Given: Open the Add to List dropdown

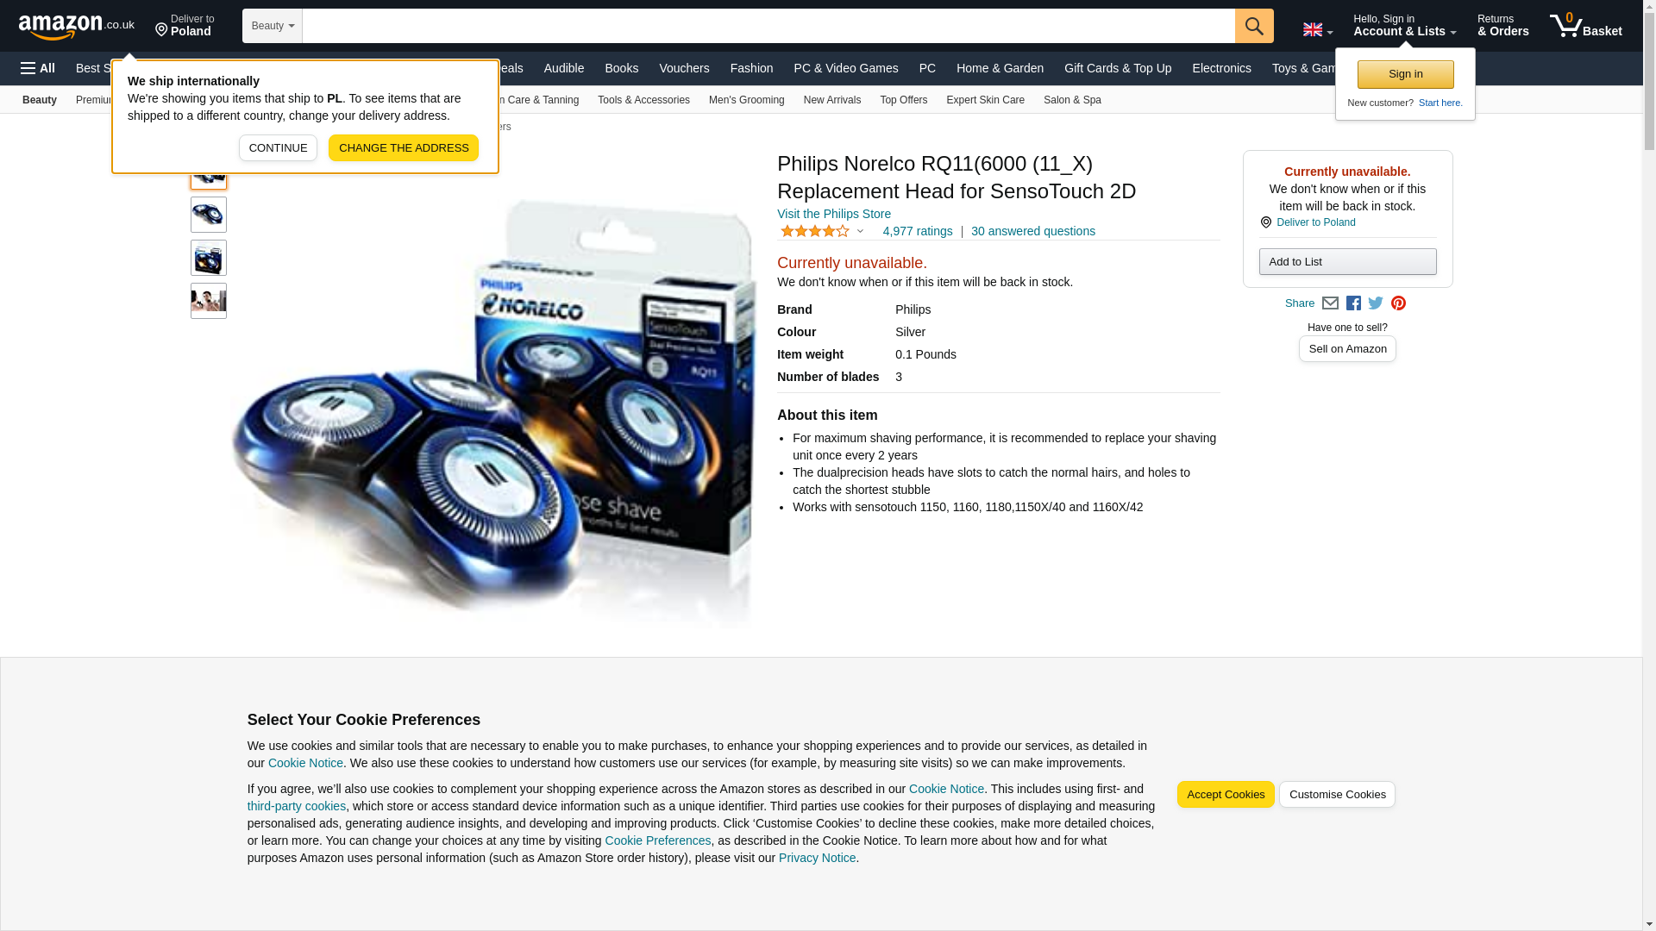Looking at the screenshot, I should [1347, 262].
